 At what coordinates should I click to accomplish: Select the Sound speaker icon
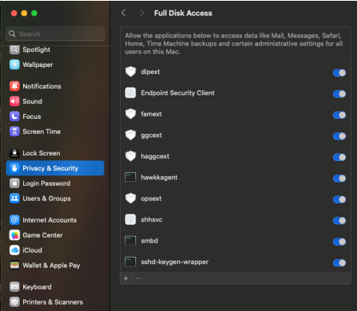click(x=14, y=101)
